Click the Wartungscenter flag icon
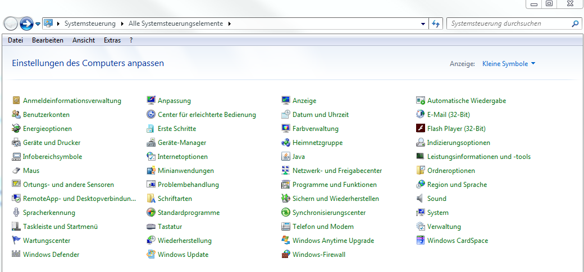 pyautogui.click(x=16, y=241)
